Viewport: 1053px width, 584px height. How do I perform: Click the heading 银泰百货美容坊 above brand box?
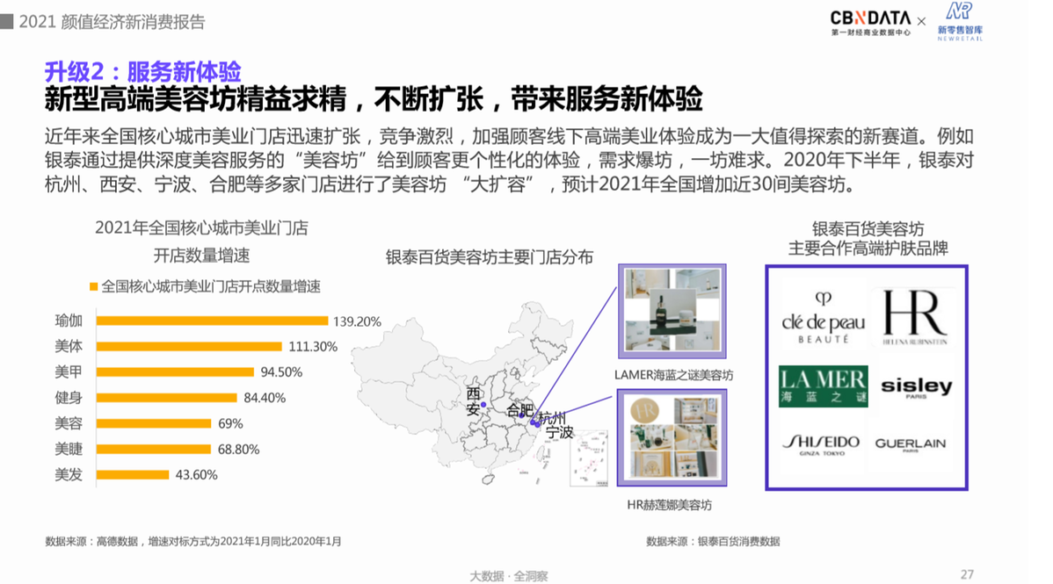[868, 229]
